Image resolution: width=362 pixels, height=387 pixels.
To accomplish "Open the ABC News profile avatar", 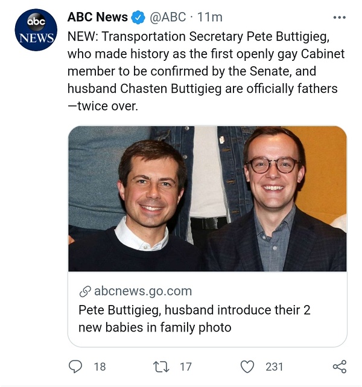I will tap(36, 30).
